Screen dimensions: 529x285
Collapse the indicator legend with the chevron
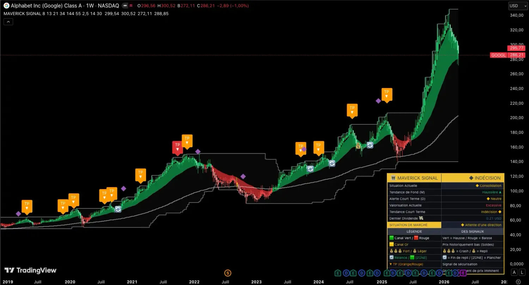pos(8,22)
